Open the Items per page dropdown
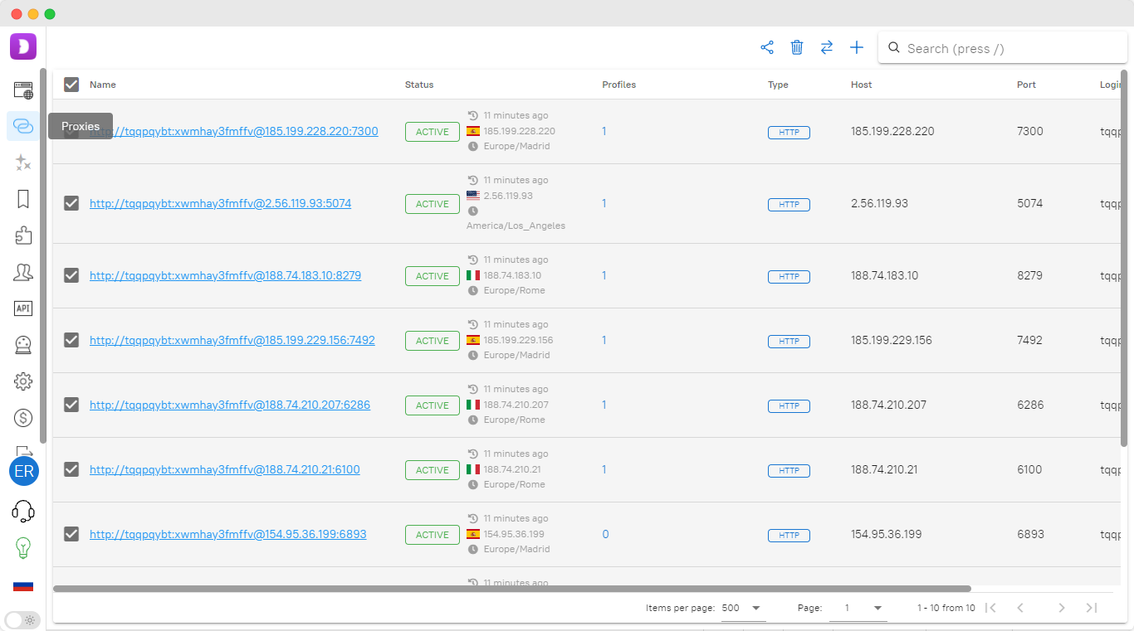 coord(743,608)
